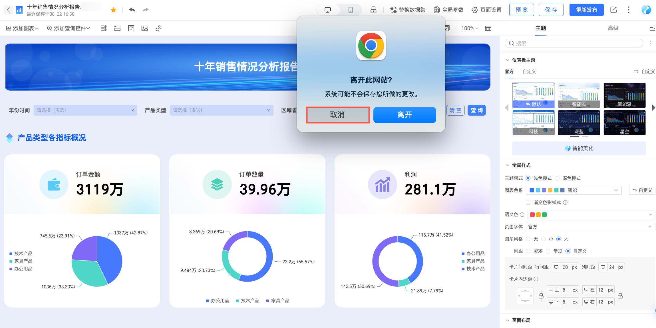Open chart color scheme dropdown

(574, 190)
